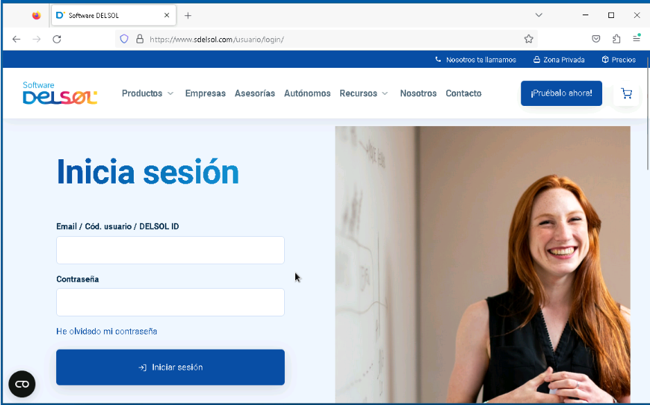Open Firefox application menu
The image size is (650, 405).
[x=636, y=39]
